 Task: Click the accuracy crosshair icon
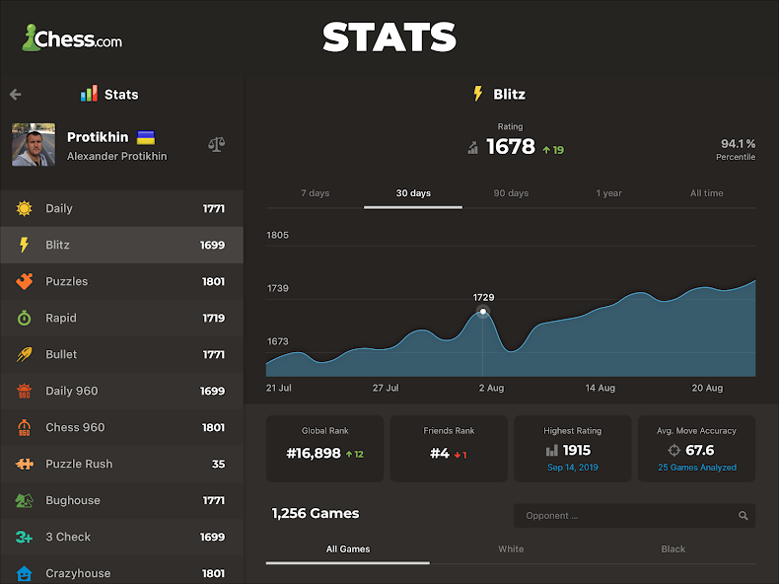pyautogui.click(x=673, y=450)
